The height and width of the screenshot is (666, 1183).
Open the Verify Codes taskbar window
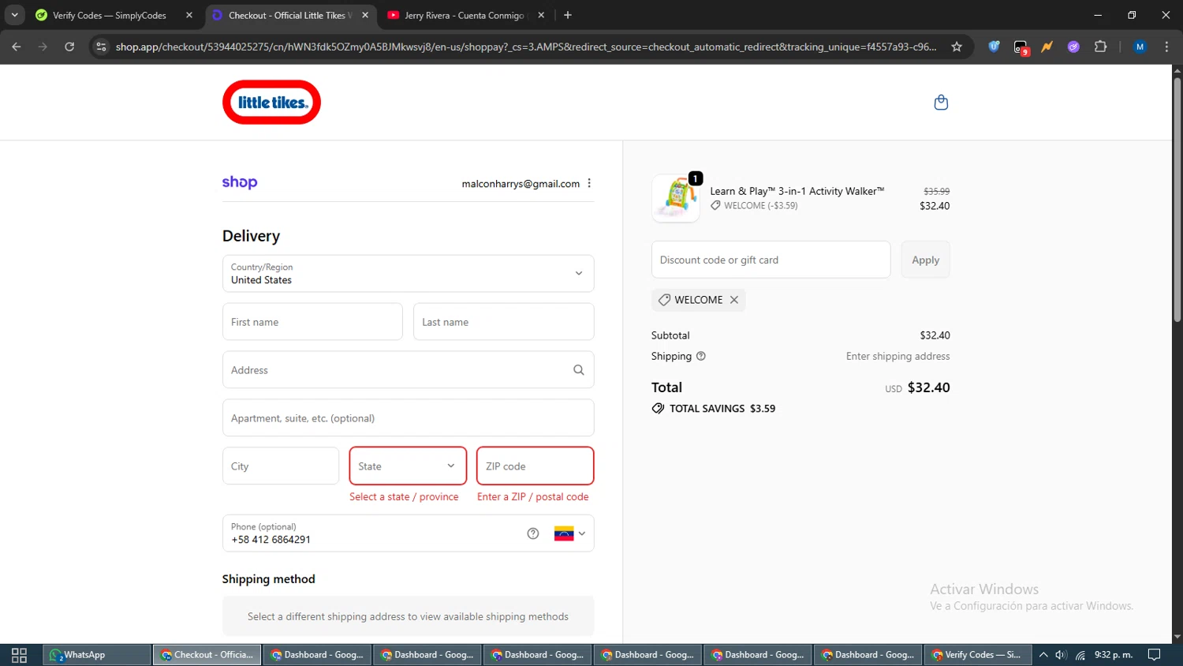pos(977,655)
